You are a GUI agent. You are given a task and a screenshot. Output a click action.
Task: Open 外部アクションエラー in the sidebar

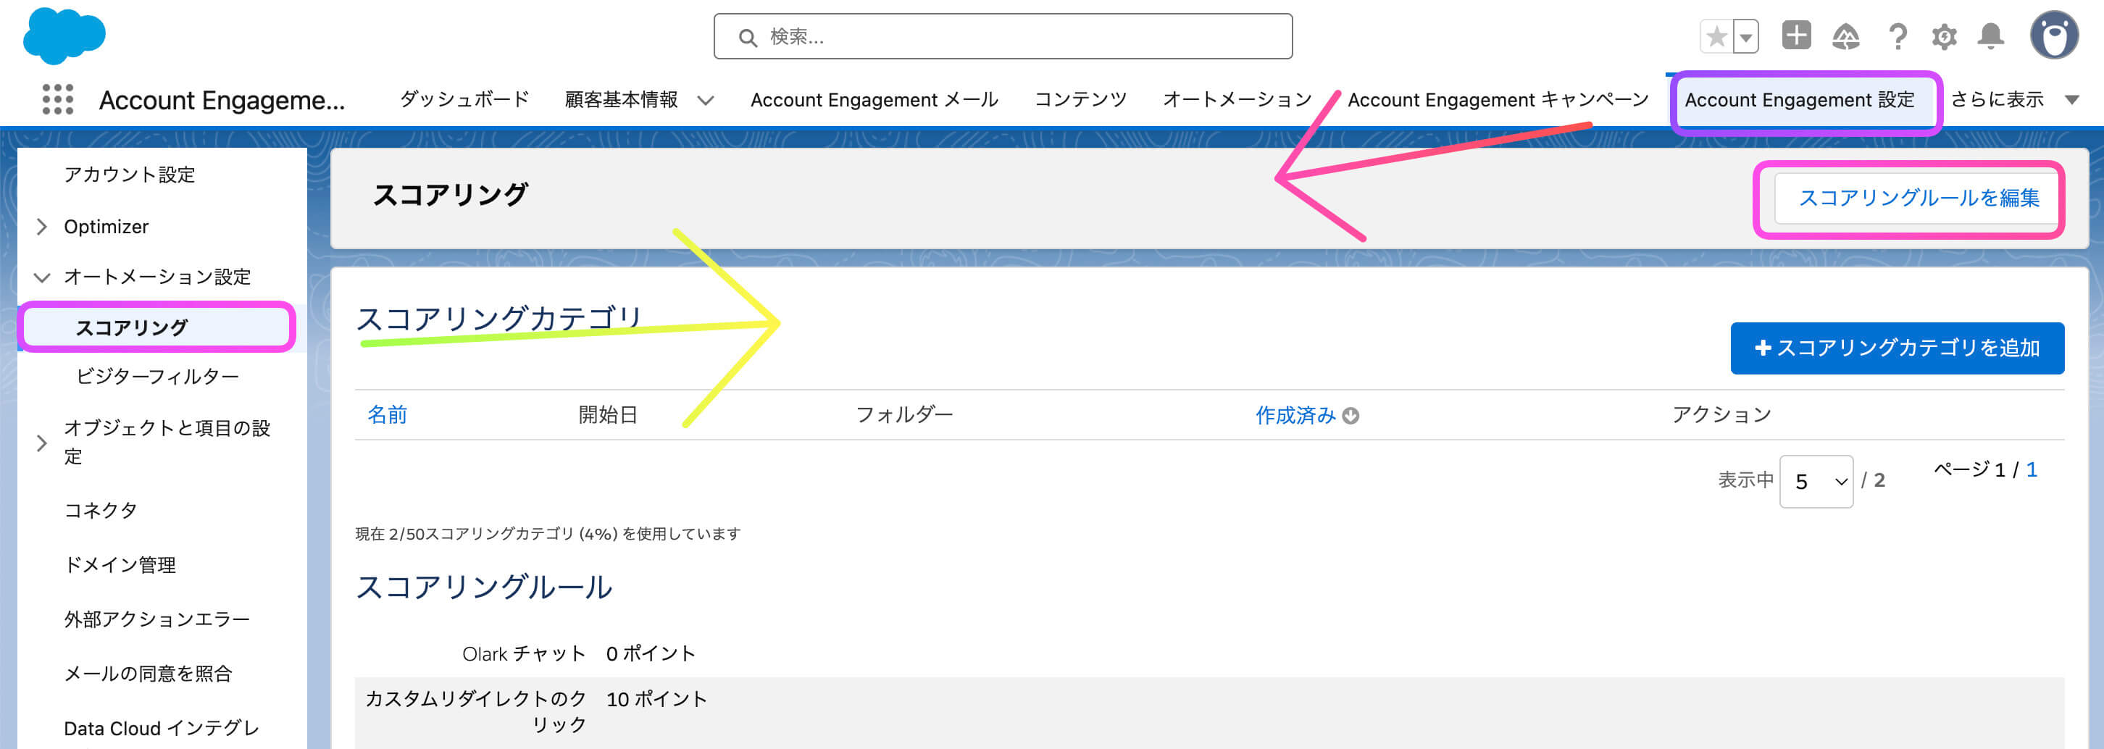click(156, 619)
